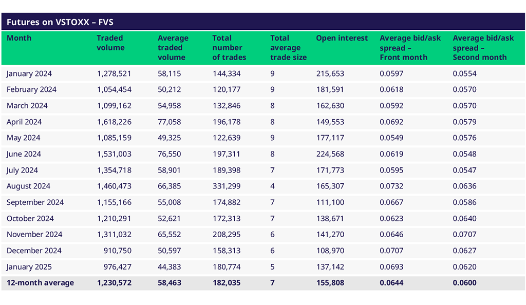This screenshot has height=305, width=526.
Task: Click the June 2024 open interest 224,568
Action: 330,154
